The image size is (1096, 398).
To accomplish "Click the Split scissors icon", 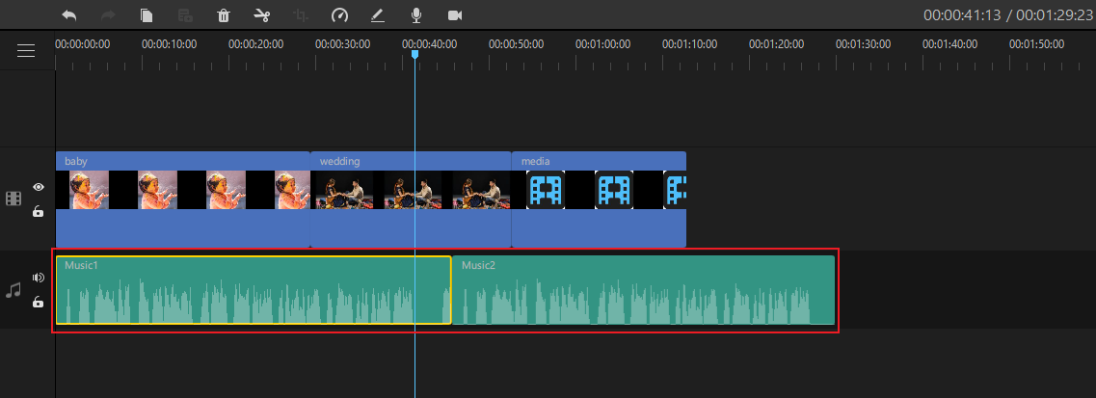I will [x=262, y=15].
